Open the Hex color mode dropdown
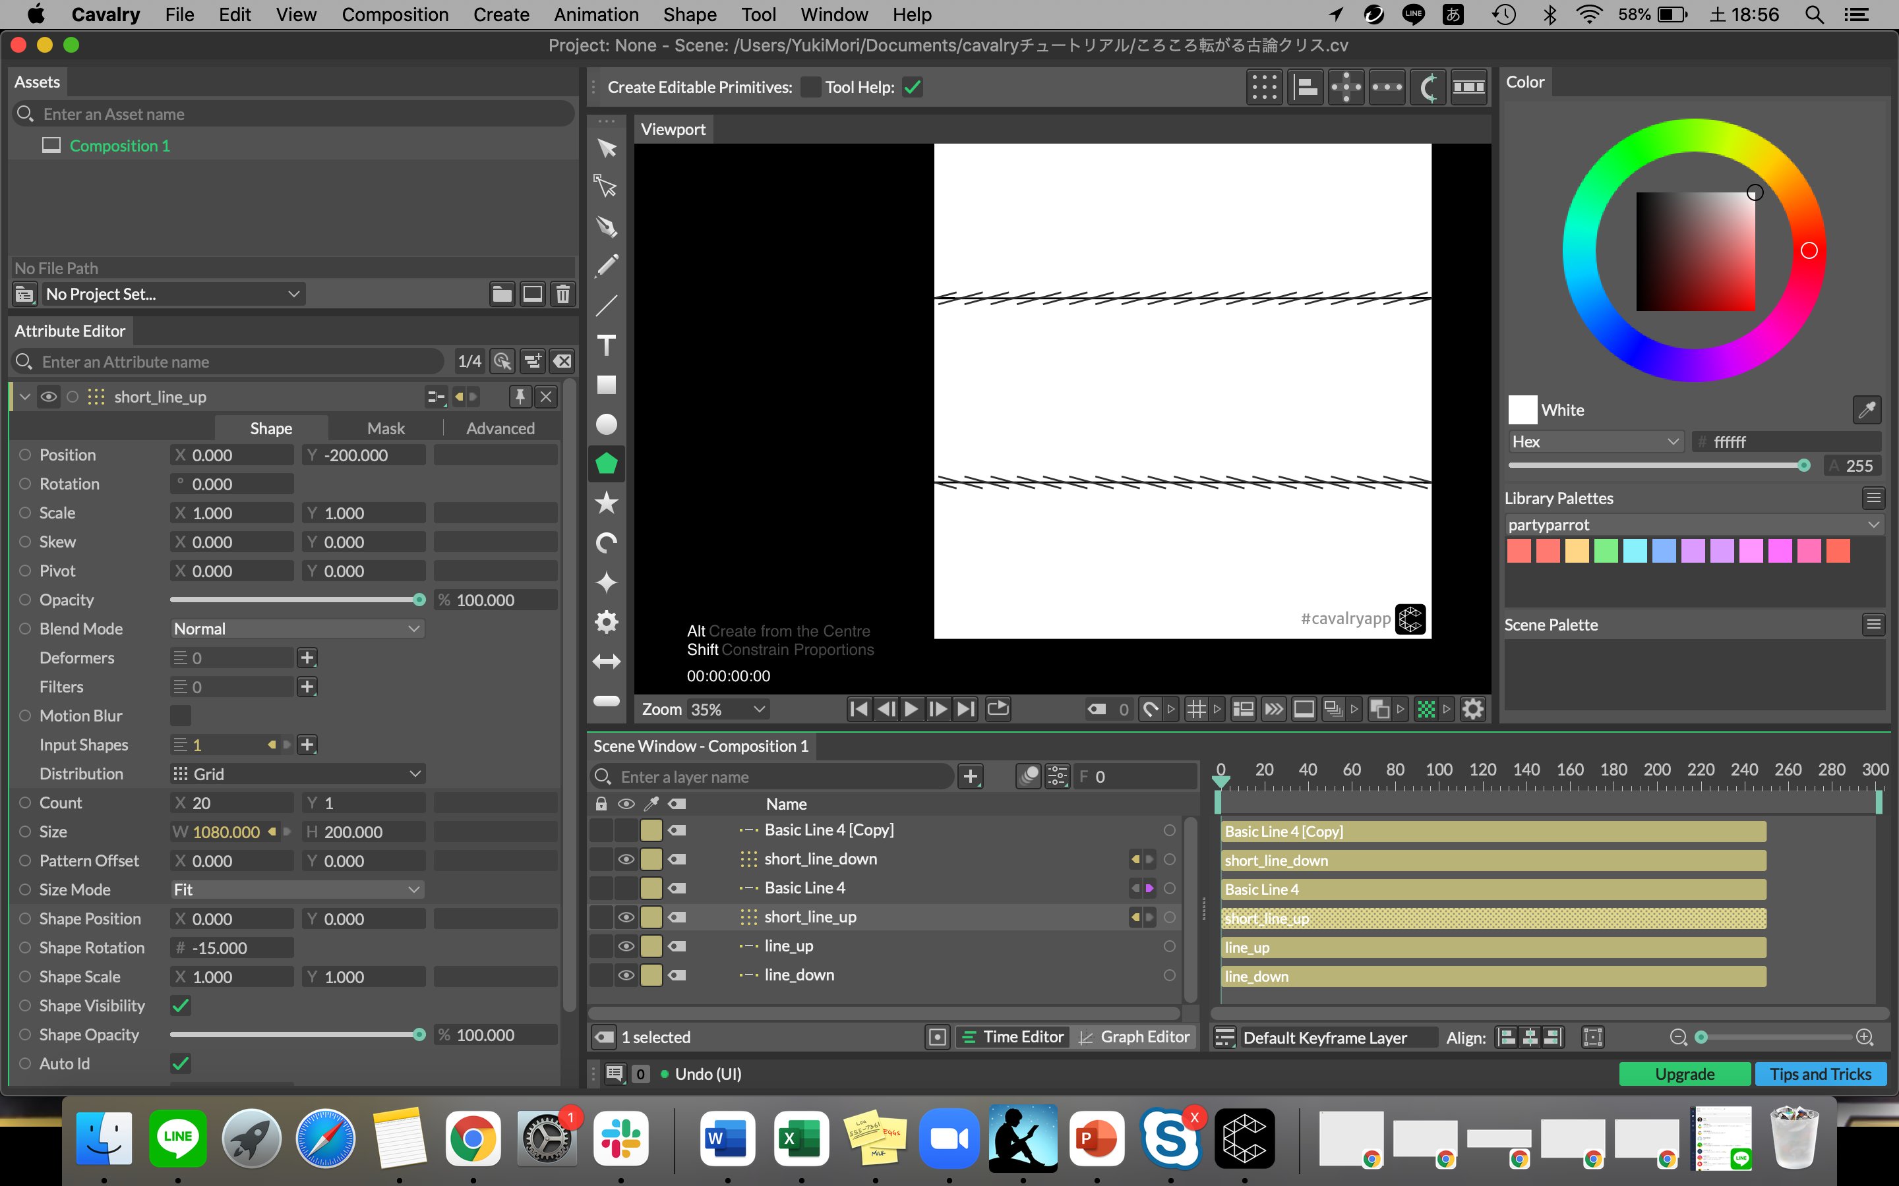1899x1186 pixels. coord(1595,441)
